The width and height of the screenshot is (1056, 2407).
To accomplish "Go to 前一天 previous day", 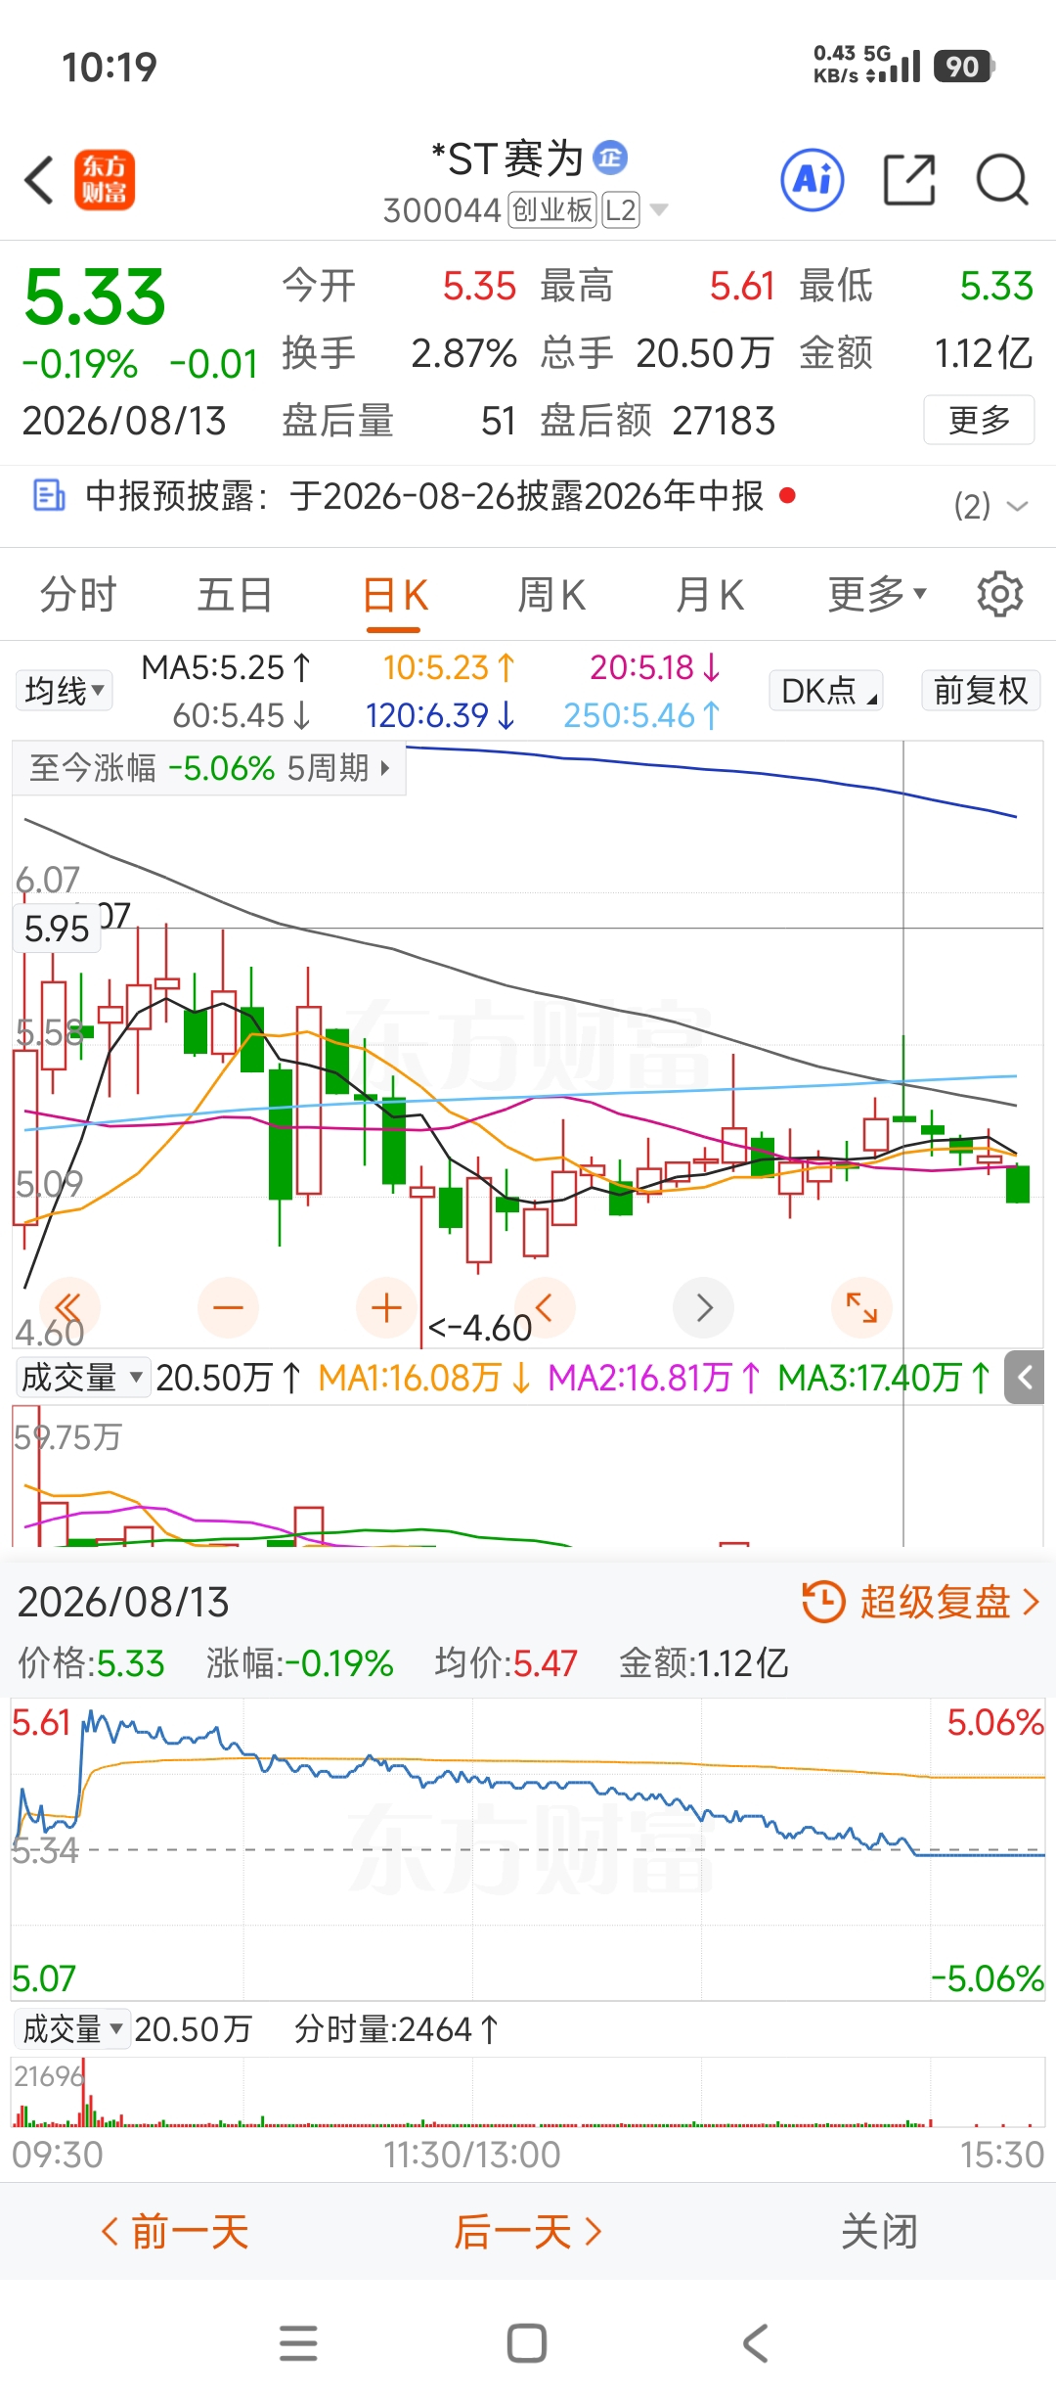I will point(176,2232).
